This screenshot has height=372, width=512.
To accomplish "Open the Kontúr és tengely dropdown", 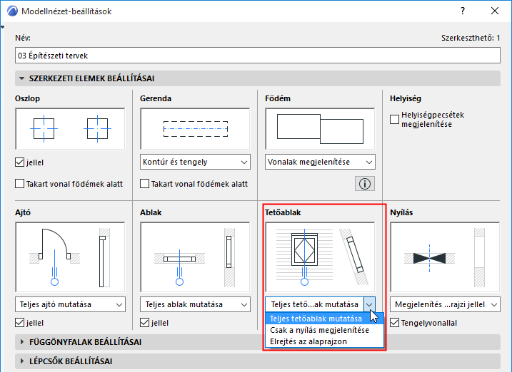I will (195, 162).
